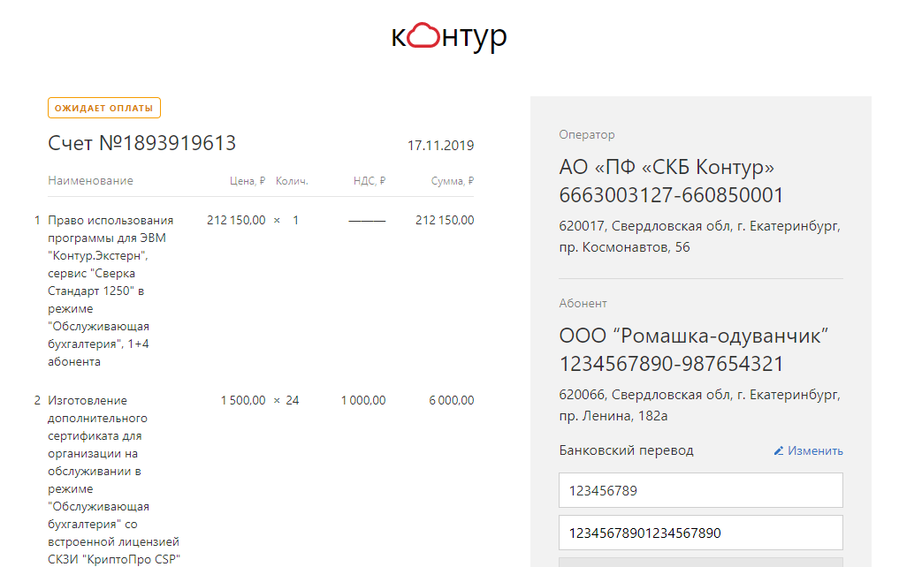The image size is (899, 567).
Task: Click operator code 6663003127-660850001
Action: tap(671, 195)
